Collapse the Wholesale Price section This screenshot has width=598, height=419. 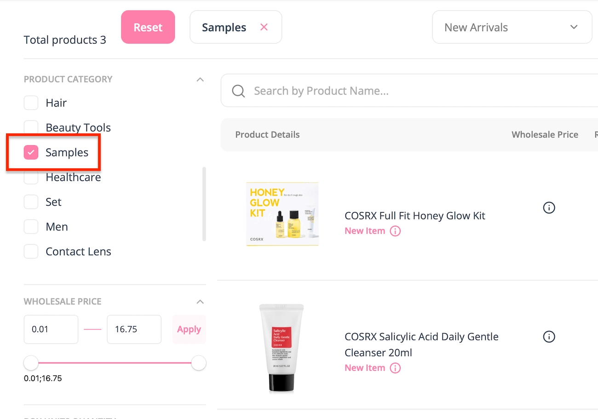click(200, 302)
